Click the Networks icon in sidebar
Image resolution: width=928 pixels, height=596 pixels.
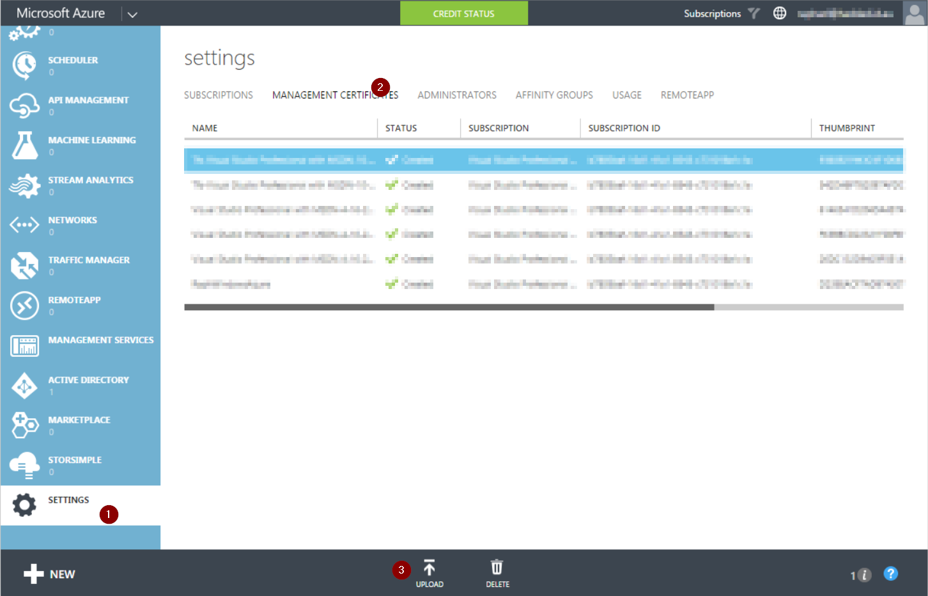click(x=24, y=225)
